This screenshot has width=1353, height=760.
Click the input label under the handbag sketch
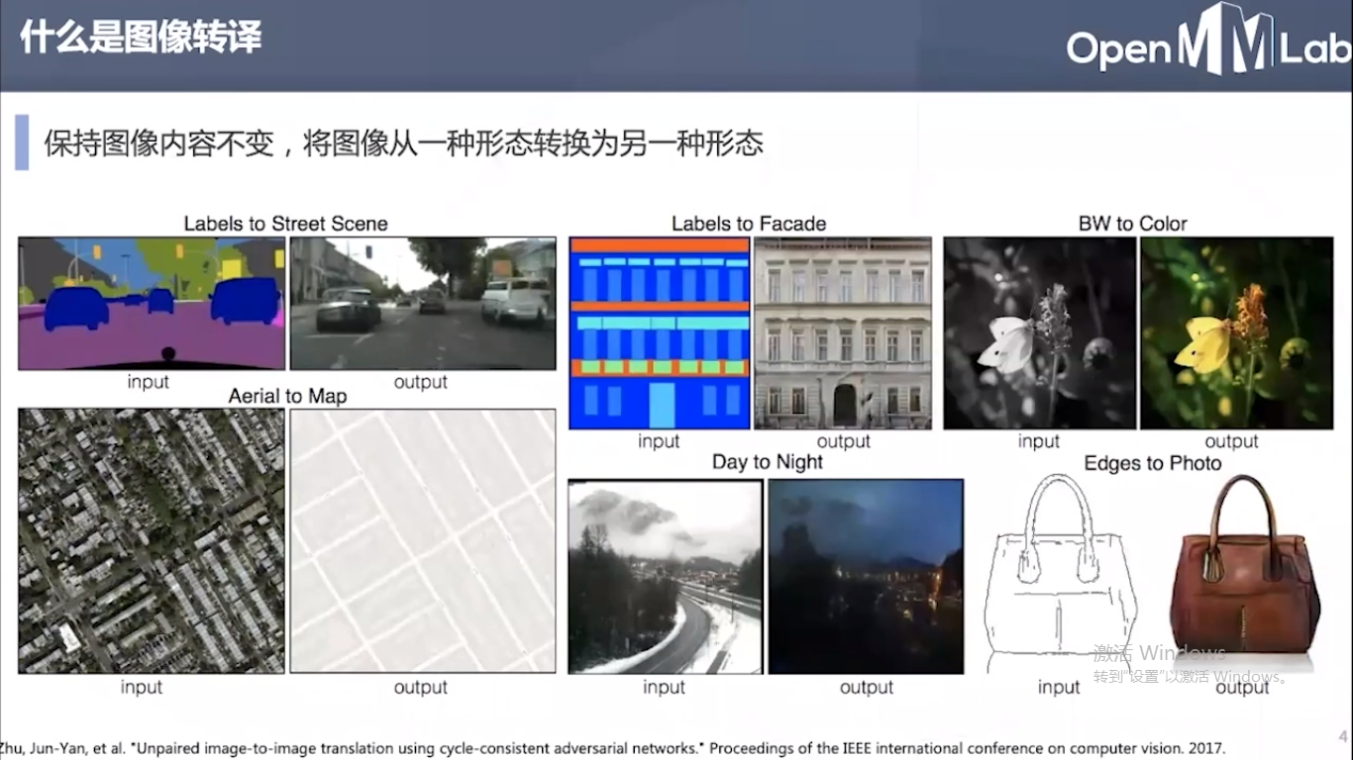(x=1059, y=687)
